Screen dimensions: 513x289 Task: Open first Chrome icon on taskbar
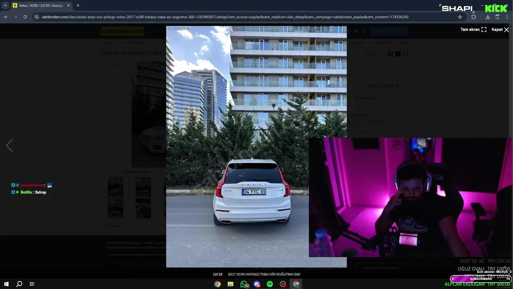217,284
